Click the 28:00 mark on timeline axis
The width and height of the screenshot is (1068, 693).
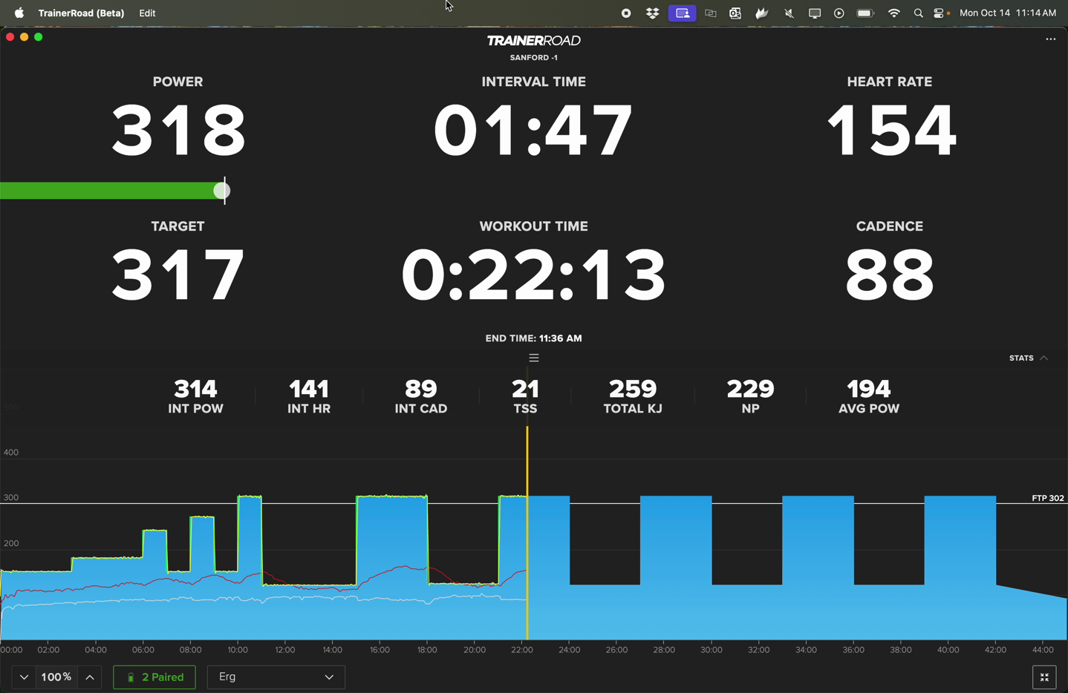coord(664,650)
